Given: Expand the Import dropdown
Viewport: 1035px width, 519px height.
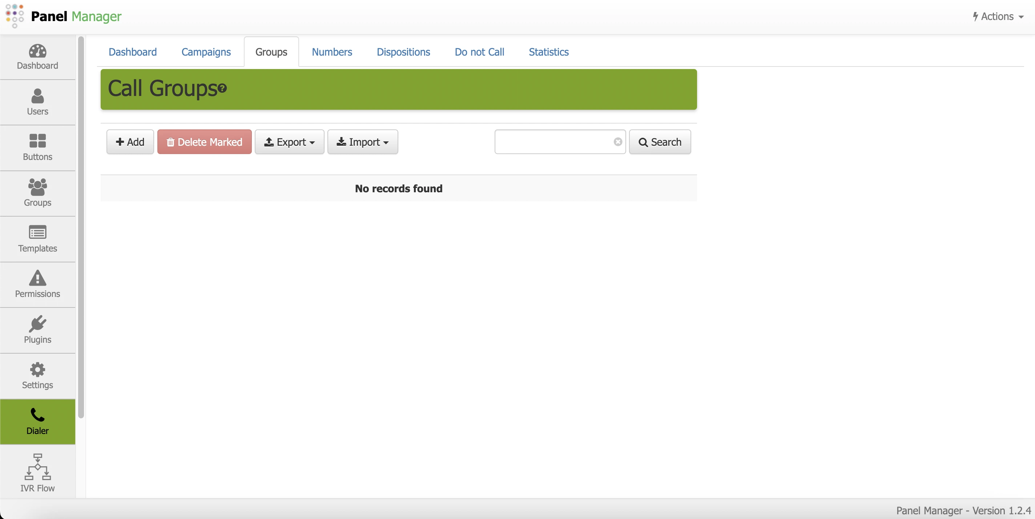Looking at the screenshot, I should (x=362, y=142).
